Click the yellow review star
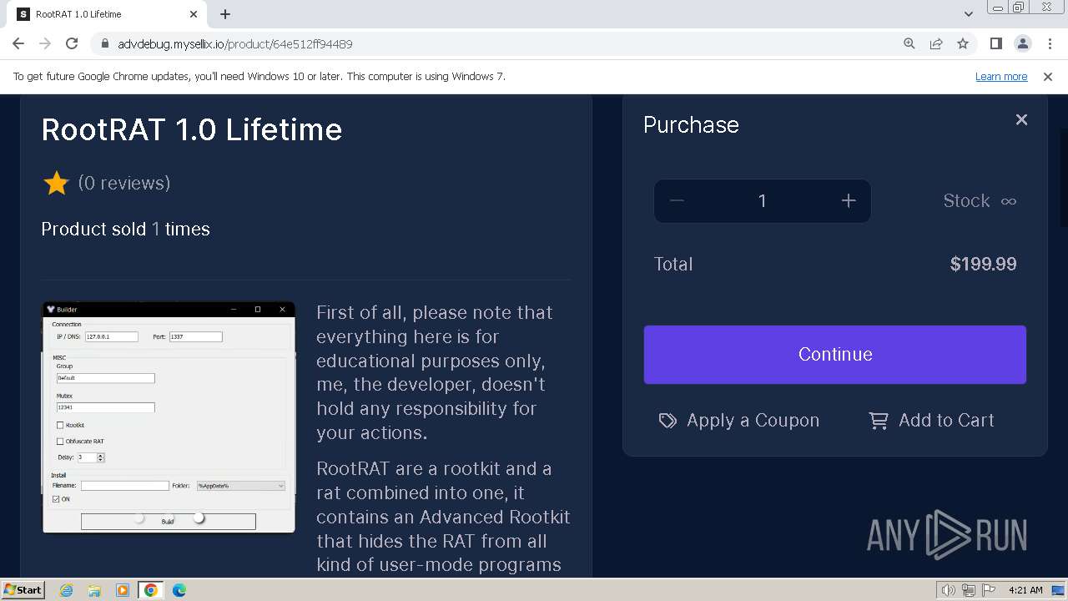Image resolution: width=1068 pixels, height=601 pixels. [56, 183]
